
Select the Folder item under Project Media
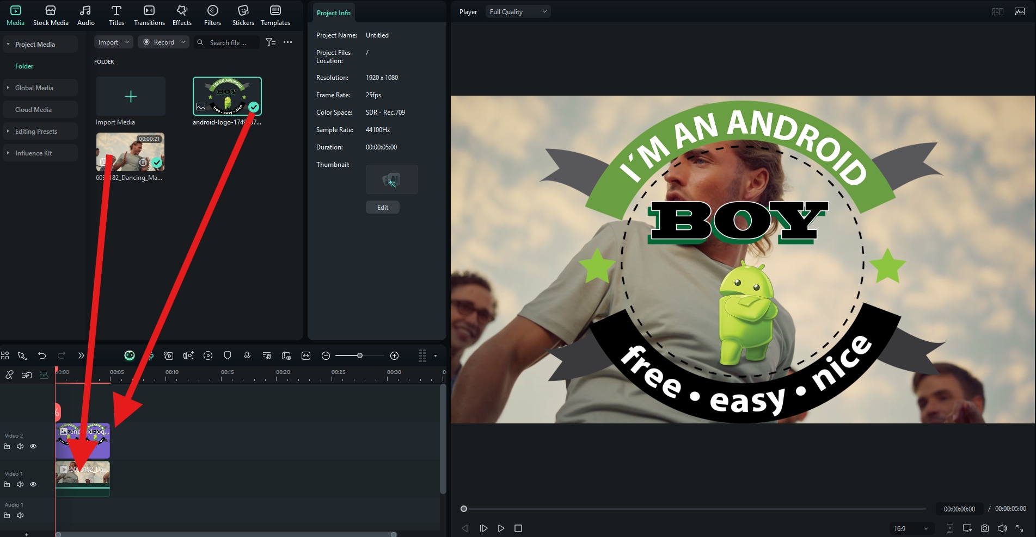24,66
